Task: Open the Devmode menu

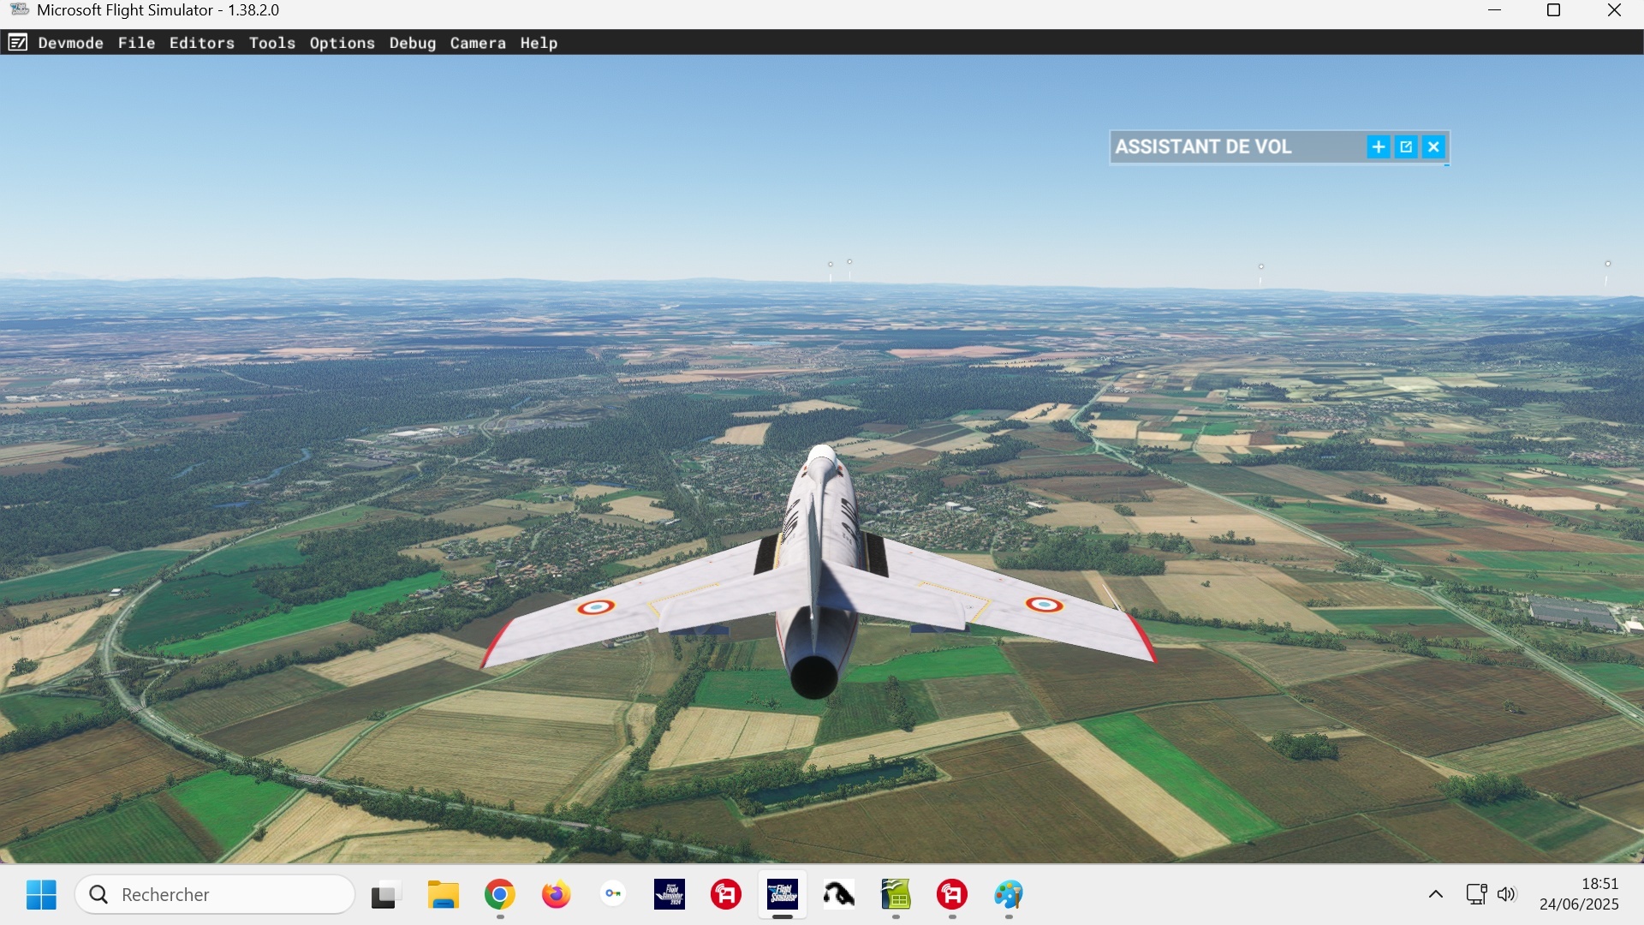Action: tap(70, 43)
